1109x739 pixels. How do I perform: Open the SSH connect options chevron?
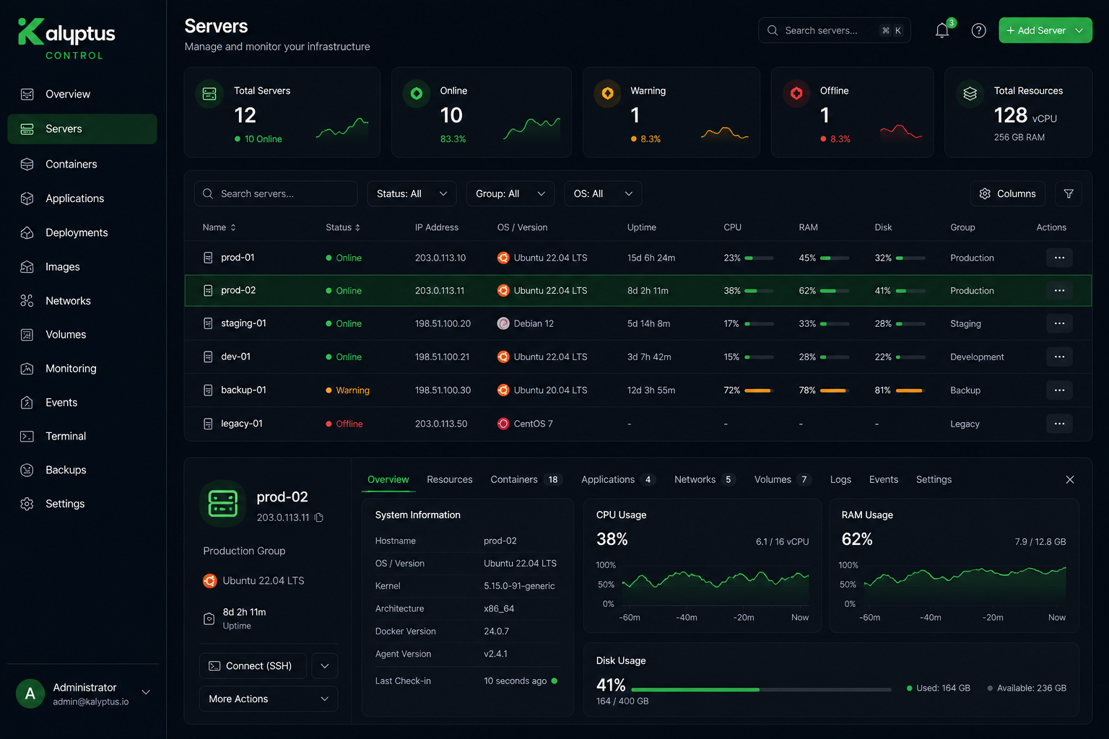tap(325, 666)
